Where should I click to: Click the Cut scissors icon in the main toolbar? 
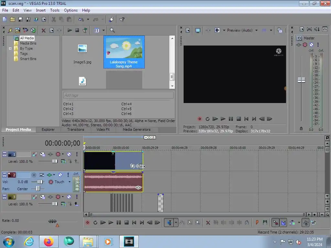coord(54,19)
